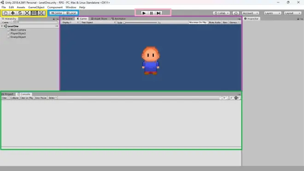Select the Move tool
Viewport: 304px width, 171px height.
click(13, 13)
